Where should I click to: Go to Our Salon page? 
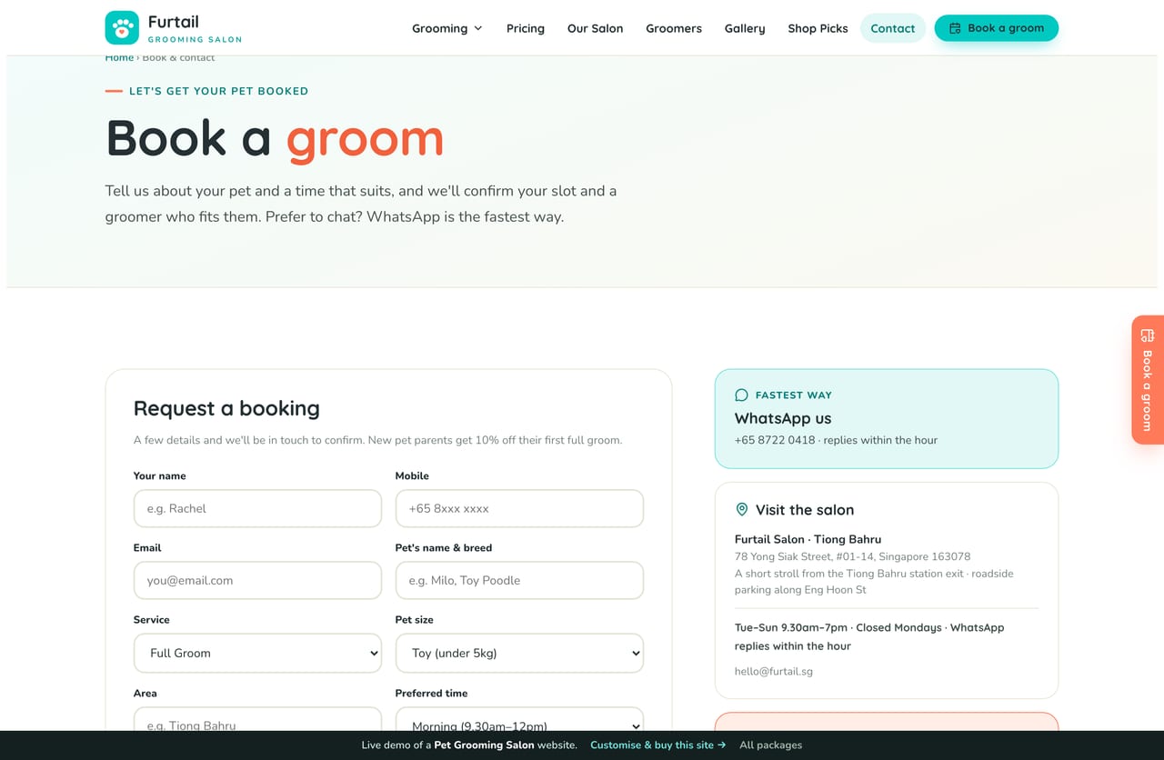coord(596,28)
